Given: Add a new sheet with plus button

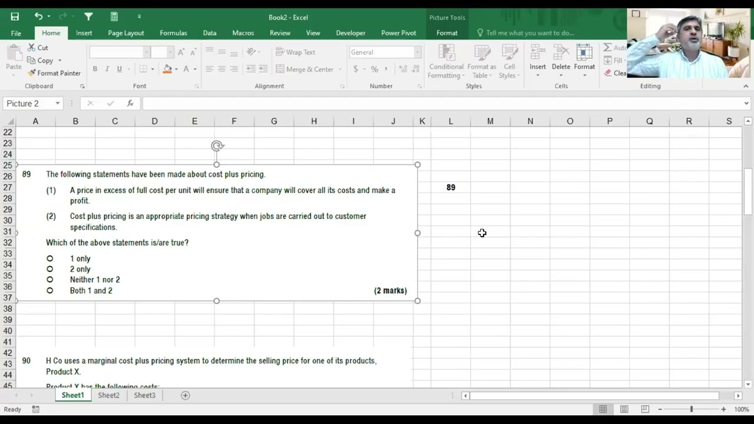Looking at the screenshot, I should coord(185,395).
